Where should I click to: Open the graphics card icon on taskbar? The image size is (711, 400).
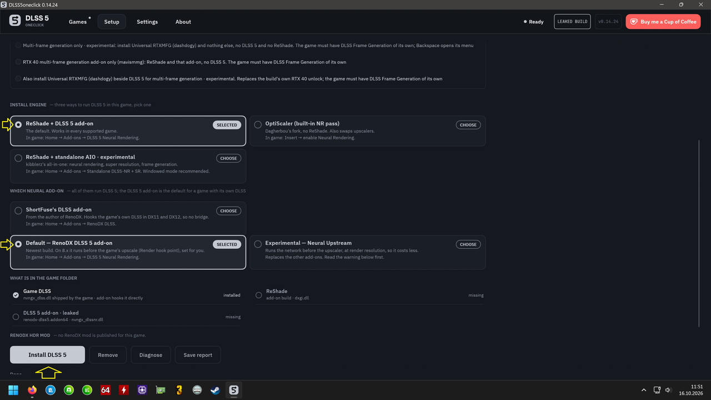click(x=160, y=390)
